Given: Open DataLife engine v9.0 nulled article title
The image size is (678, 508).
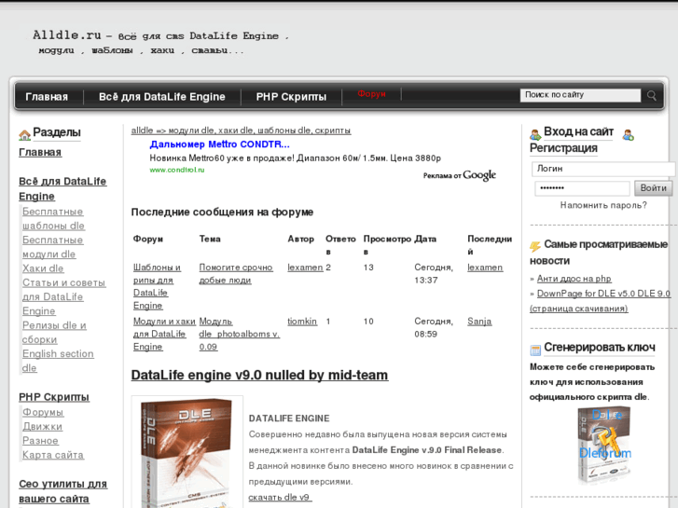Looking at the screenshot, I should (259, 375).
